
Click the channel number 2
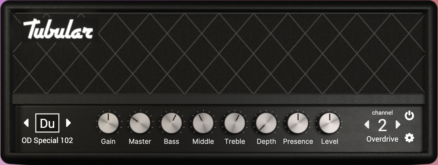(x=382, y=125)
